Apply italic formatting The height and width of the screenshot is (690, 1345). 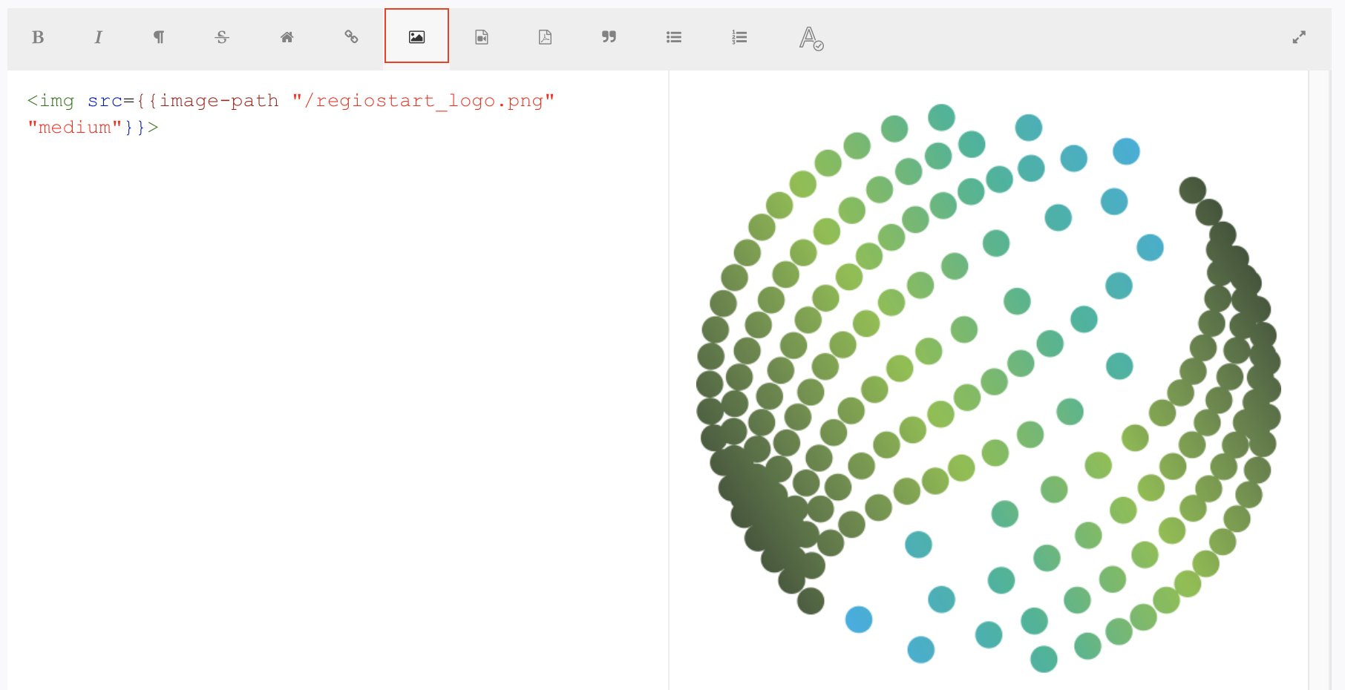click(x=98, y=37)
